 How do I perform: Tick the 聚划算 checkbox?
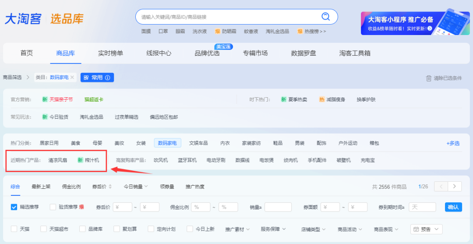[x=117, y=229]
